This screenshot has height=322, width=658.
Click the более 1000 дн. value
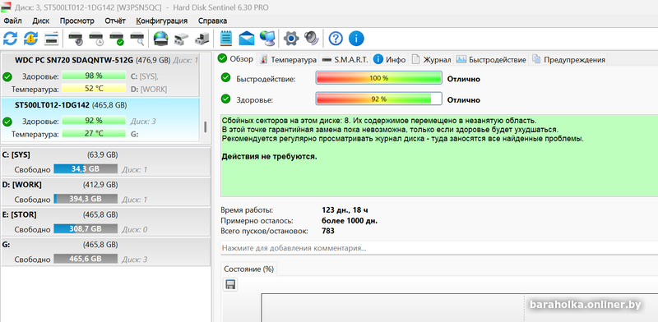(350, 220)
